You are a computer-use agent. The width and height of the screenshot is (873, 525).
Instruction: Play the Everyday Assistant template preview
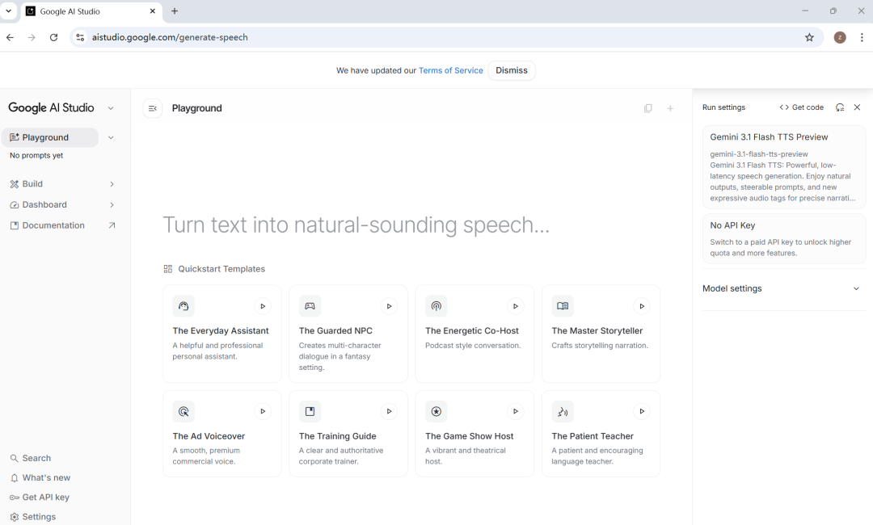[x=263, y=306]
